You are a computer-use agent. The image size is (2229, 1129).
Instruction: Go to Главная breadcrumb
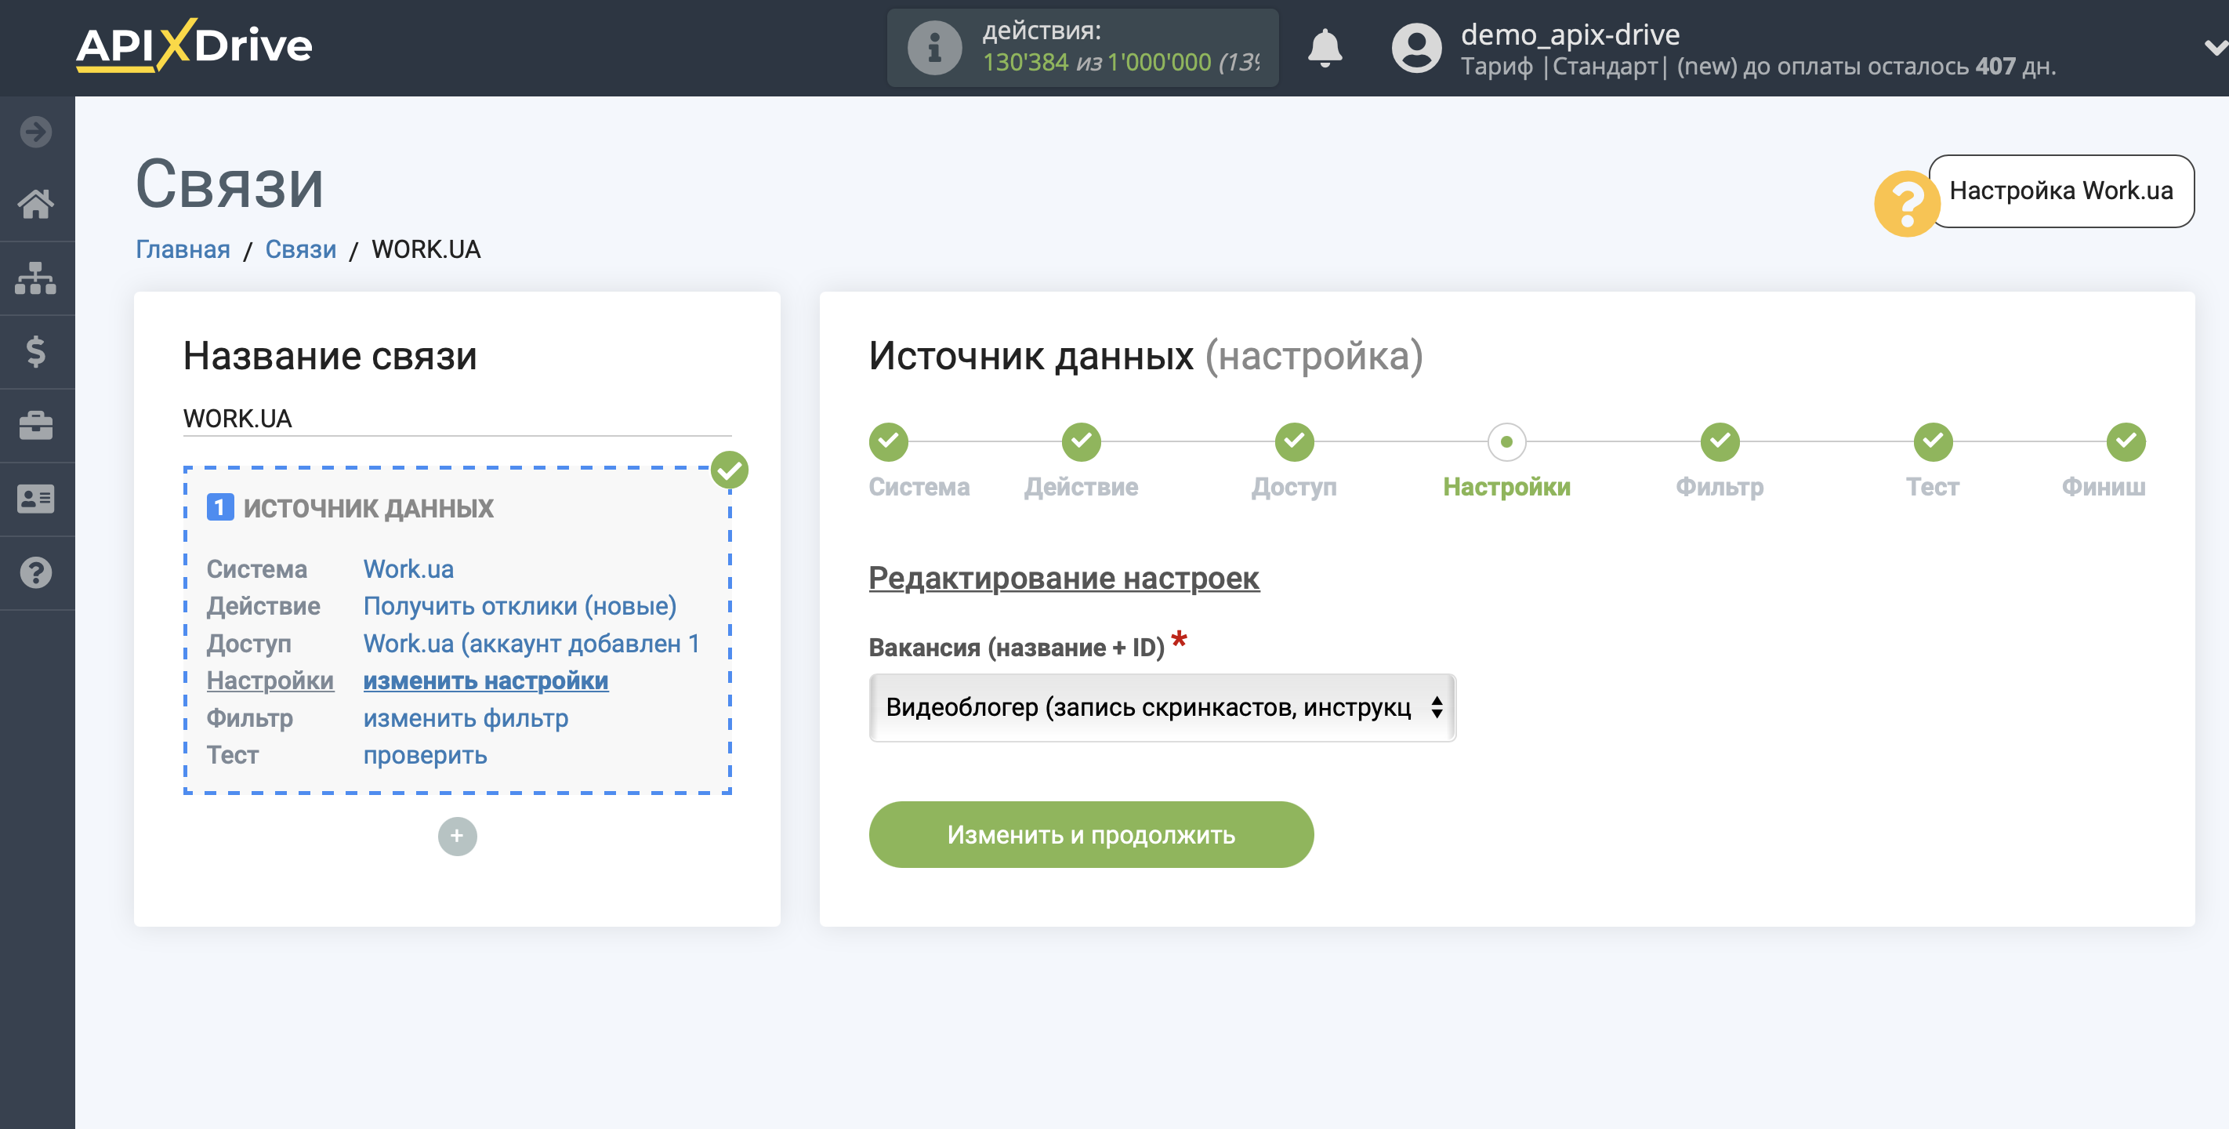[x=183, y=249]
